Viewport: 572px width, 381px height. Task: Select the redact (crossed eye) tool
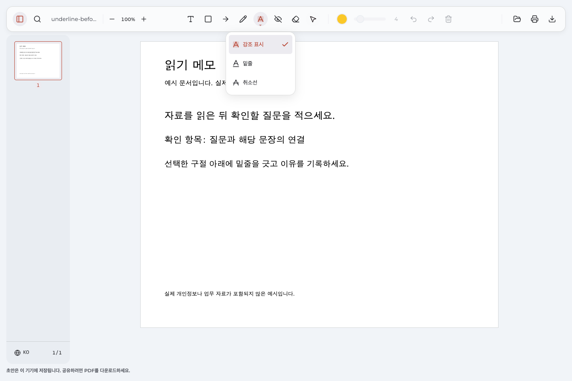tap(278, 19)
